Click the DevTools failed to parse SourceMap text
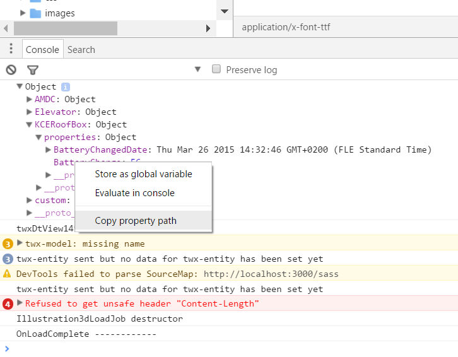 [107, 274]
